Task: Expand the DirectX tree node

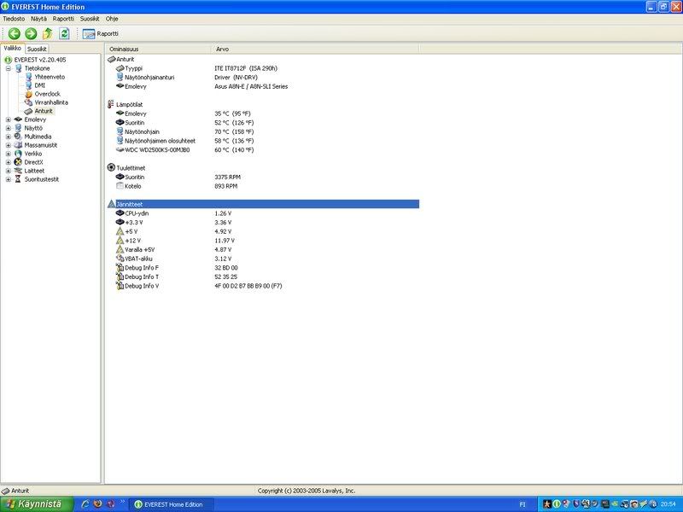Action: coord(9,162)
